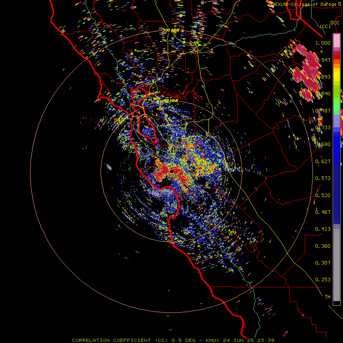Select the 0.467 legend value
This screenshot has width=343, height=343.
pos(323,212)
